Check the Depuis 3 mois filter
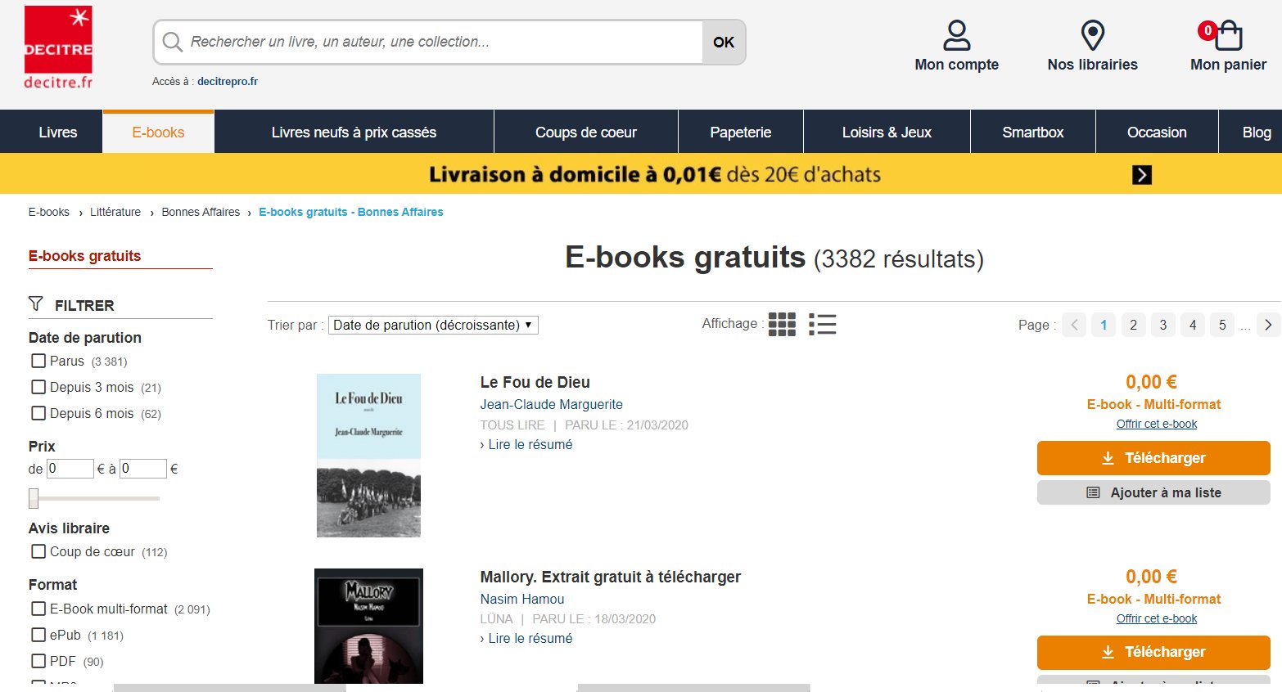1282x692 pixels. 38,387
